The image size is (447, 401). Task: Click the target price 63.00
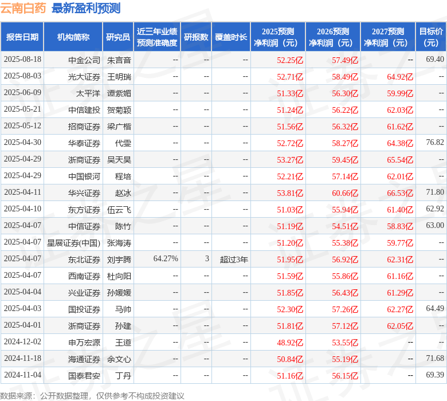point(435,225)
